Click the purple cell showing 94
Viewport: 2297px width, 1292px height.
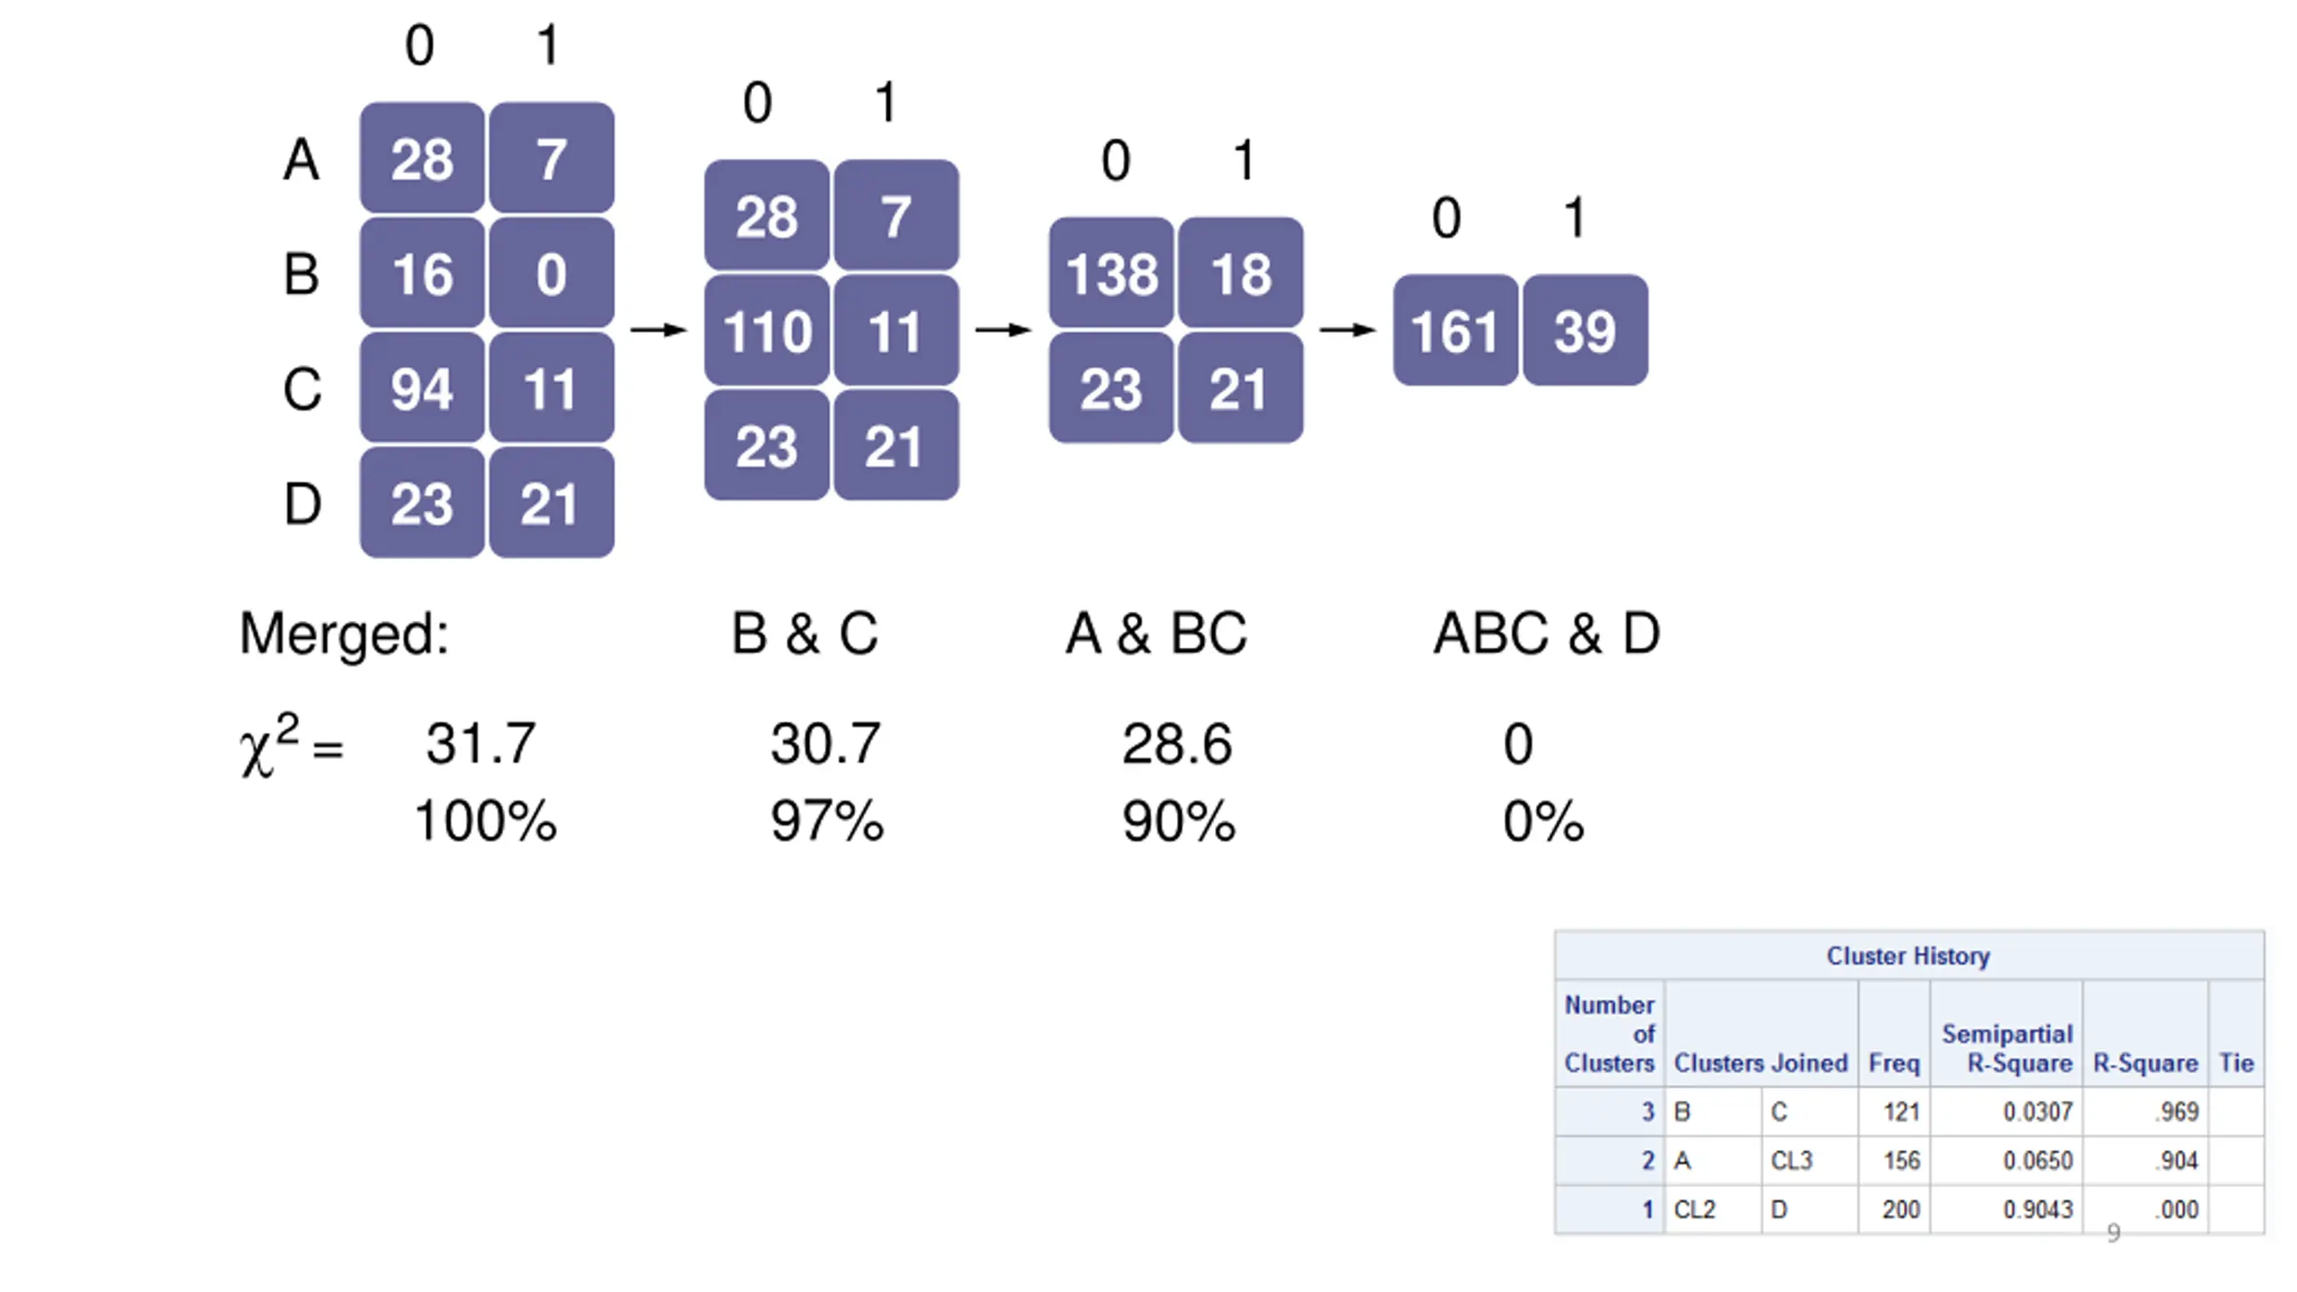tap(422, 388)
